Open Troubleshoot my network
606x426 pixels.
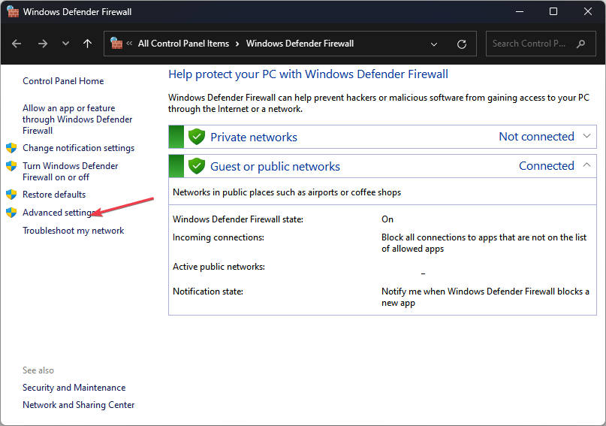(73, 231)
